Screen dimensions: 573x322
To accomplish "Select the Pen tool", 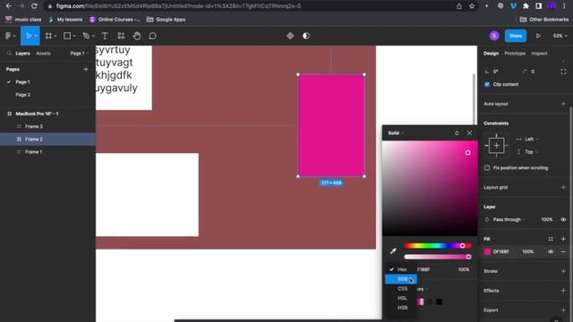I will point(86,36).
